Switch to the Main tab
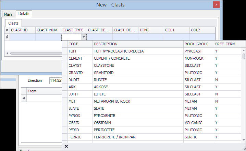The height and width of the screenshot is (151, 246). (x=8, y=14)
